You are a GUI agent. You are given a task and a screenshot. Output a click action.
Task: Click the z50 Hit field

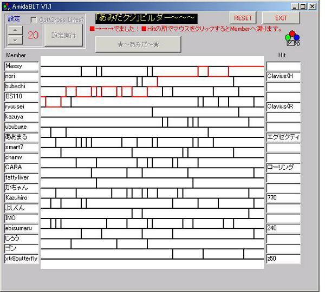[283, 259]
